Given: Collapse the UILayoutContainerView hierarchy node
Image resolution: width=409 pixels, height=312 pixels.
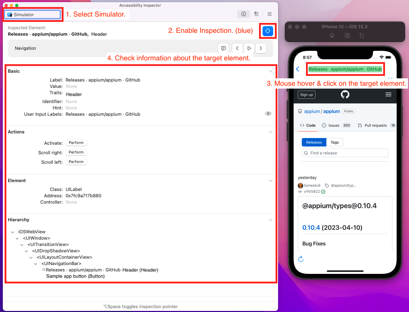Looking at the screenshot, I should [31, 258].
